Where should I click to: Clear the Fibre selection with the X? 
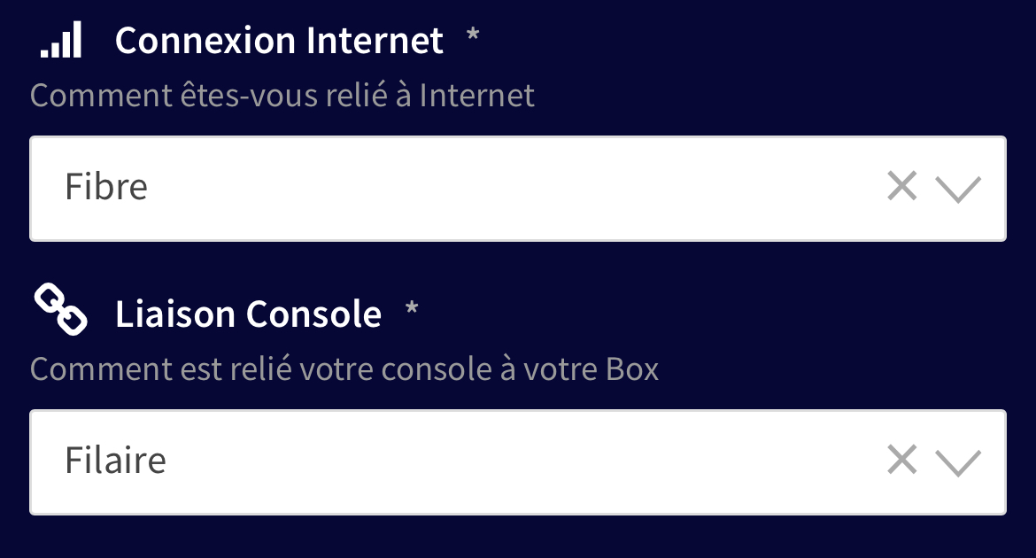[x=902, y=186]
